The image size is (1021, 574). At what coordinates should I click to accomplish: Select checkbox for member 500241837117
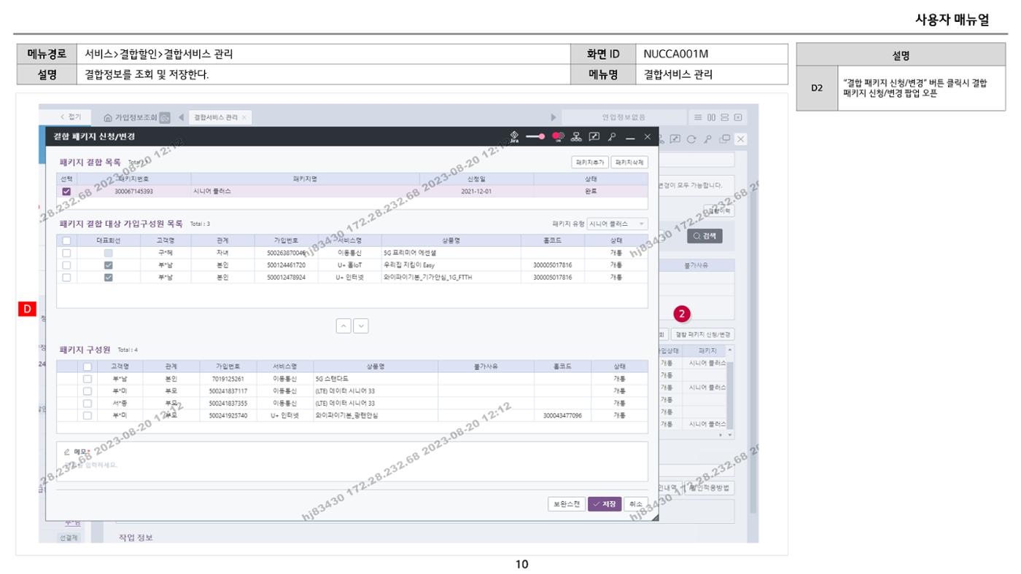[88, 391]
